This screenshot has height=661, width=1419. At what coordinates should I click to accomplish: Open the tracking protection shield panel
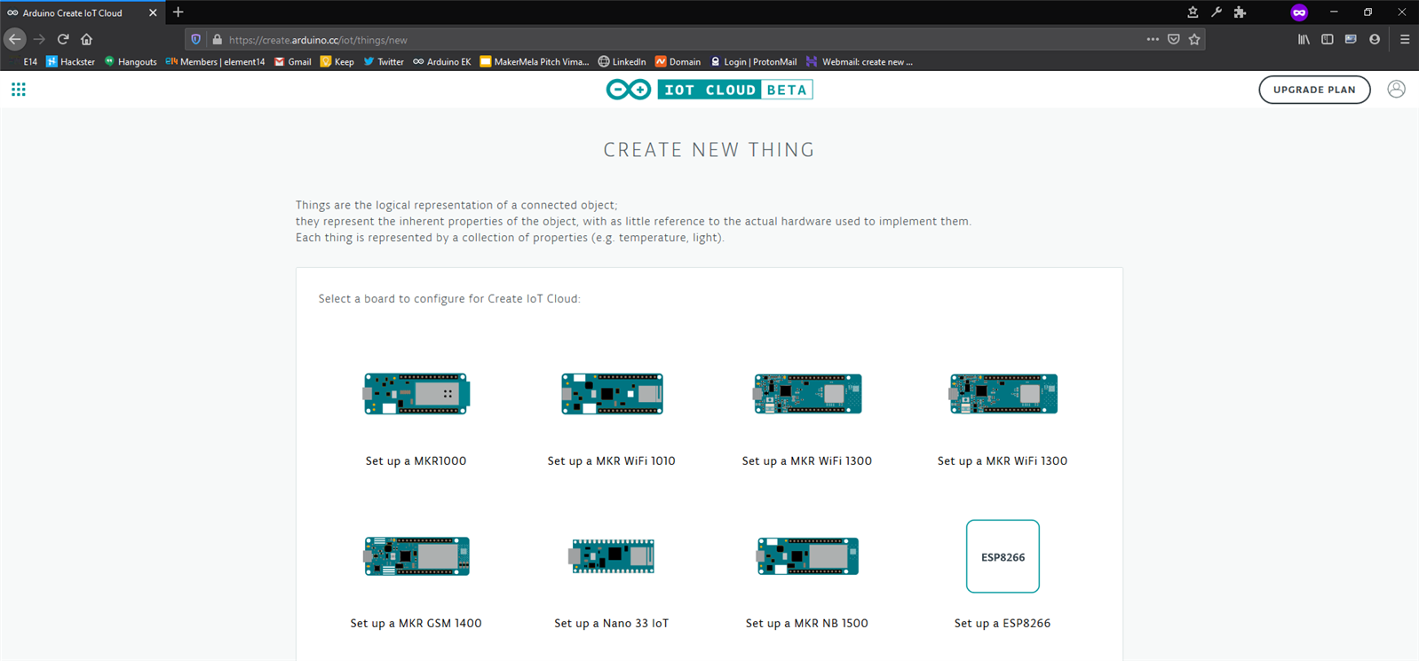(x=196, y=39)
